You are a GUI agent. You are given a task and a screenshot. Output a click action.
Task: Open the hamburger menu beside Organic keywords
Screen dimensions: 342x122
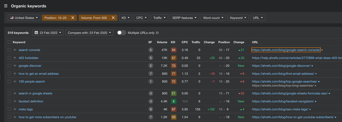tap(6, 6)
